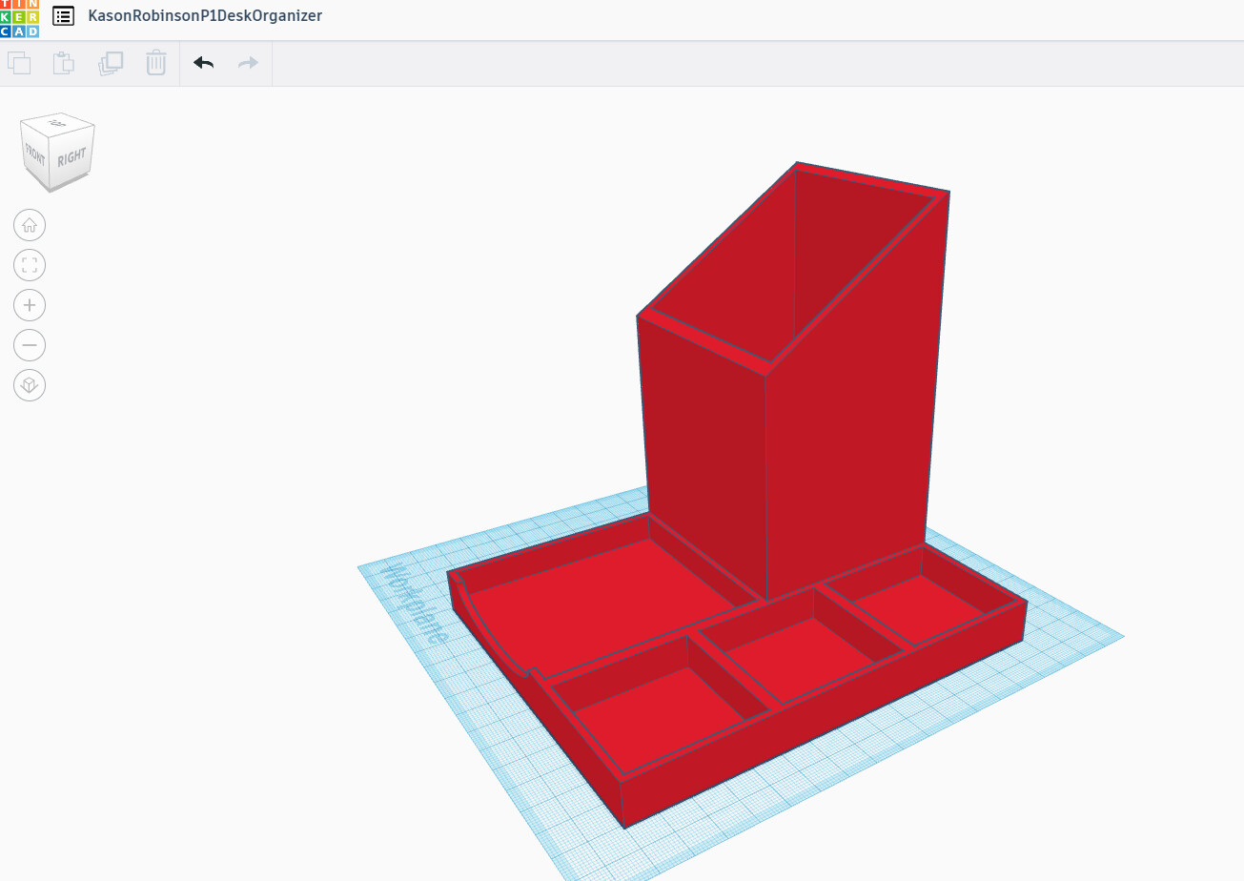Image resolution: width=1244 pixels, height=881 pixels.
Task: Rename the design by clicking its title
Action: pos(205,15)
